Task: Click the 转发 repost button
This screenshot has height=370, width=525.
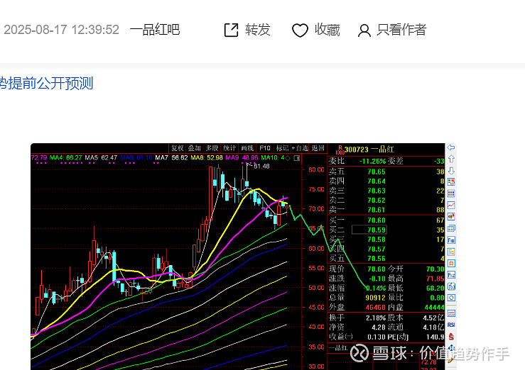Action: click(x=258, y=30)
